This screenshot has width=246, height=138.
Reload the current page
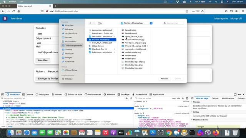14,11
